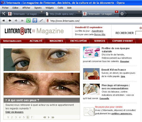Click the Linternaute Magazine logo

34,31
